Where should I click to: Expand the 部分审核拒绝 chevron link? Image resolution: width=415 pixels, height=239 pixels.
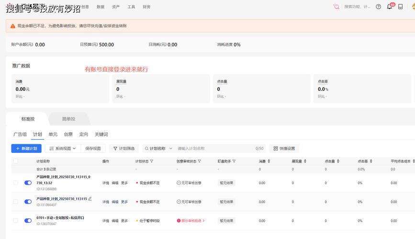203,220
